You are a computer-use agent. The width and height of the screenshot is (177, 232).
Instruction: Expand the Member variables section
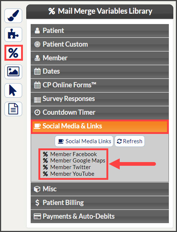[x=100, y=58]
